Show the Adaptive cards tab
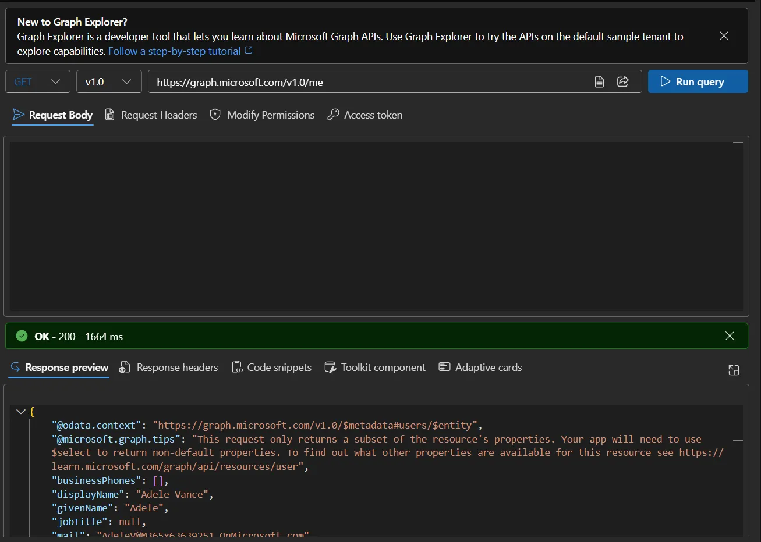The image size is (761, 542). coord(480,368)
